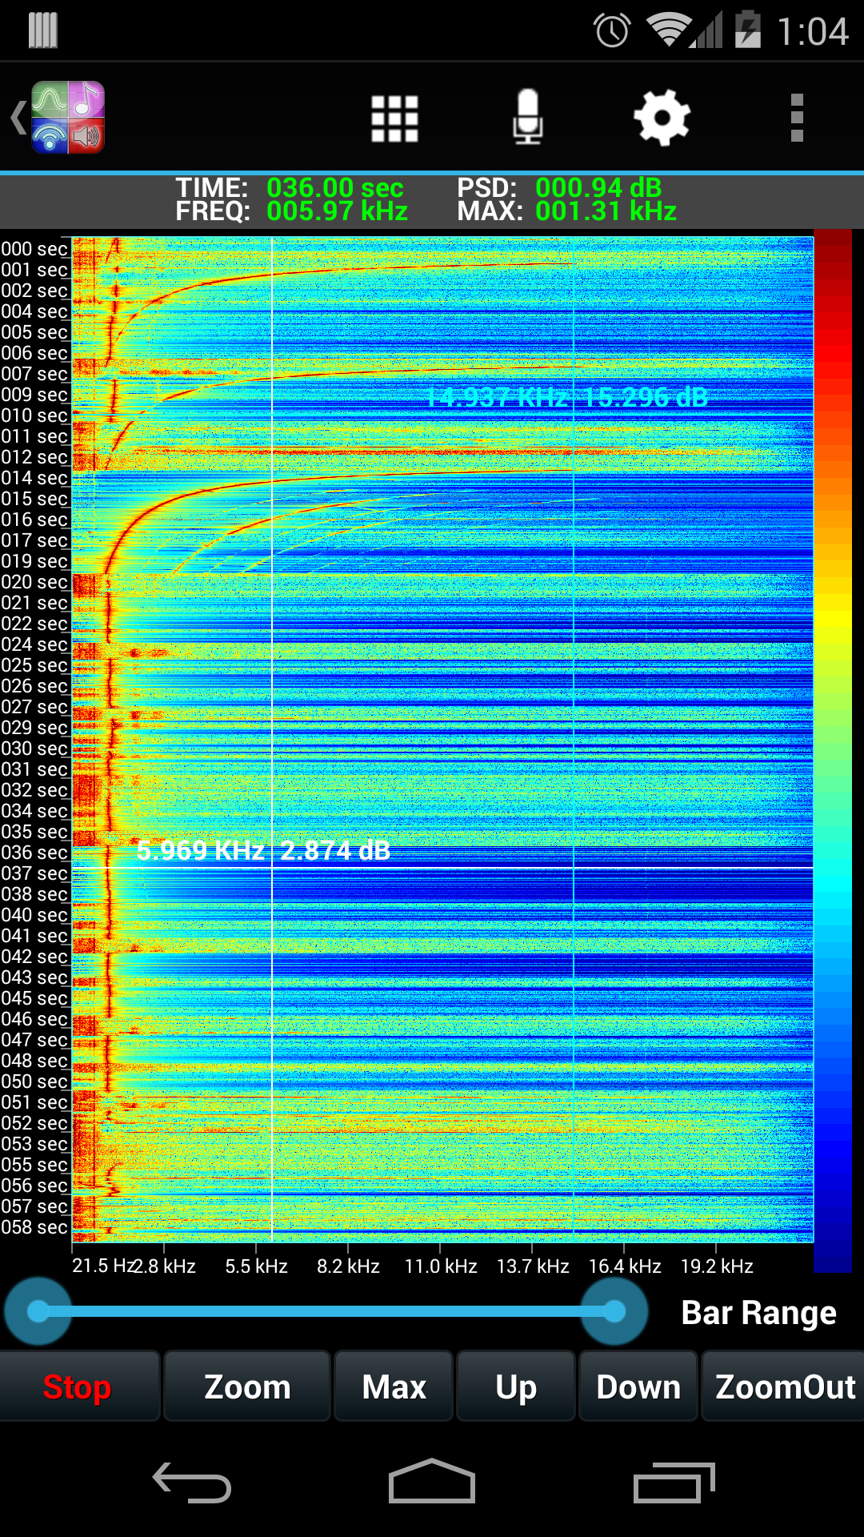Tap the Up button
864x1537 pixels.
pos(516,1387)
